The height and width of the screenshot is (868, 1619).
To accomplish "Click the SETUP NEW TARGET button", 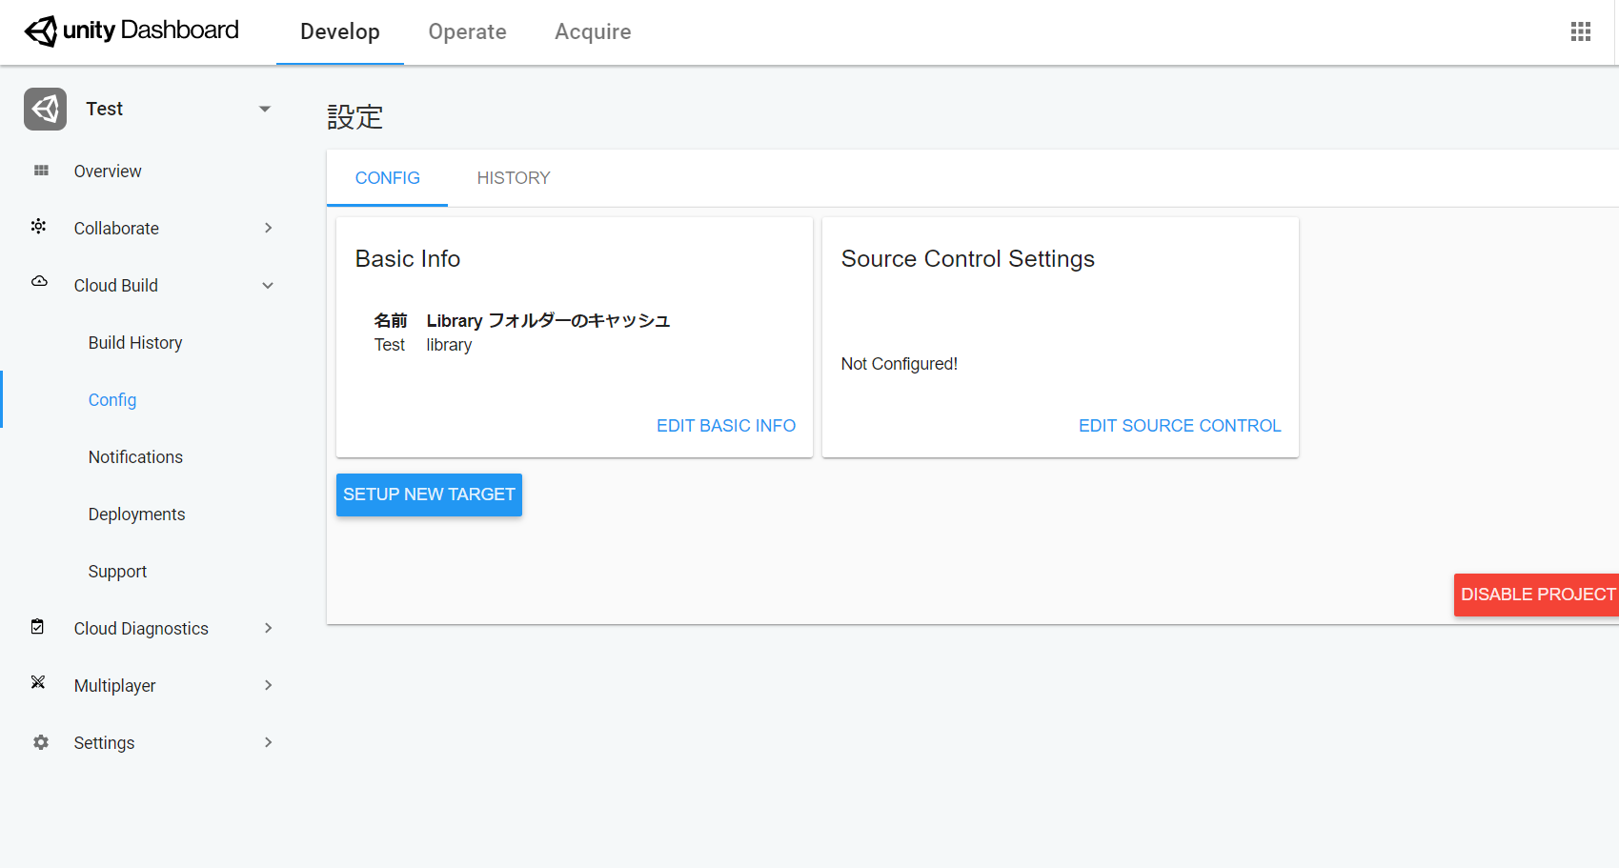I will (429, 495).
